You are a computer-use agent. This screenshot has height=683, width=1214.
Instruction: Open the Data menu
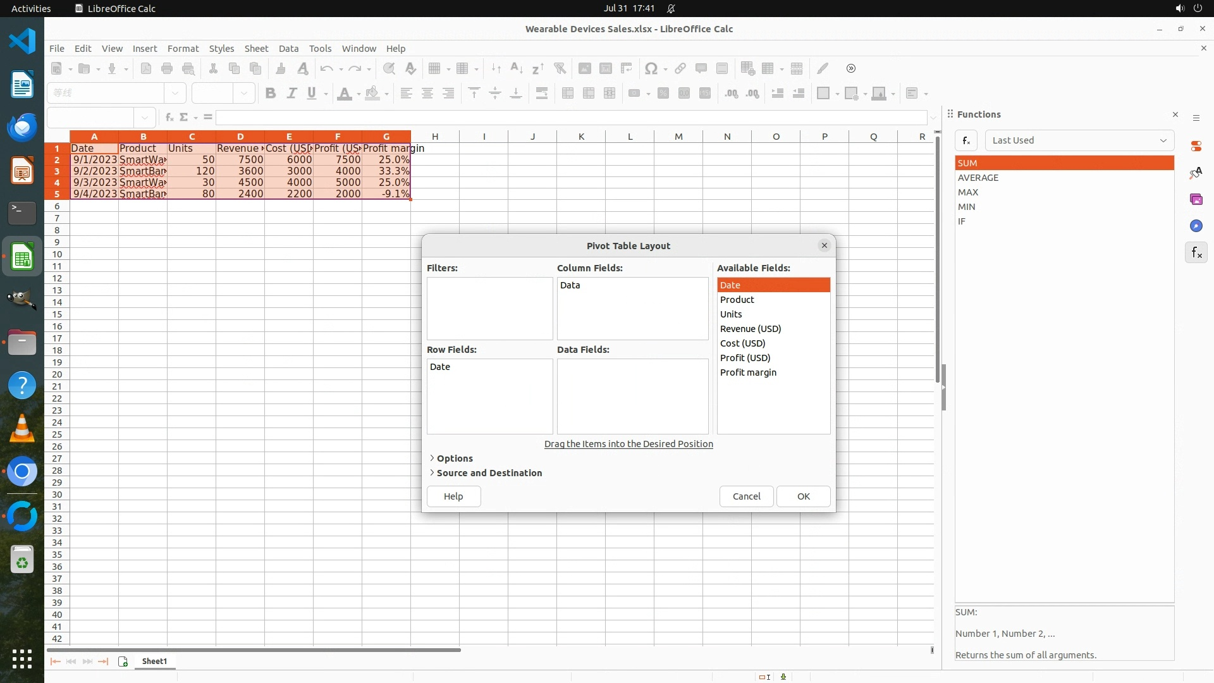[x=288, y=49]
